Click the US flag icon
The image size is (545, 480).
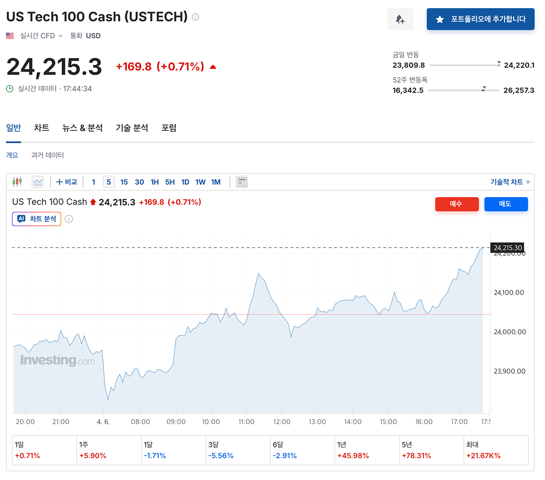[10, 35]
